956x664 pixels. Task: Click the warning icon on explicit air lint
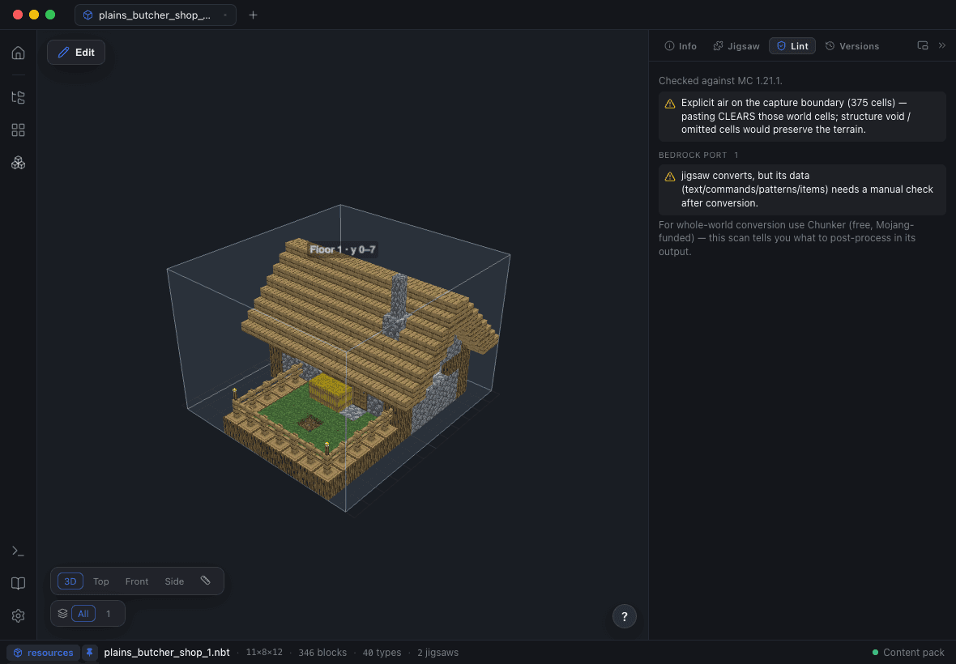670,104
